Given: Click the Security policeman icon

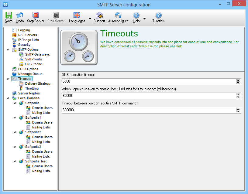Looking at the screenshot, I should pos(14,45).
